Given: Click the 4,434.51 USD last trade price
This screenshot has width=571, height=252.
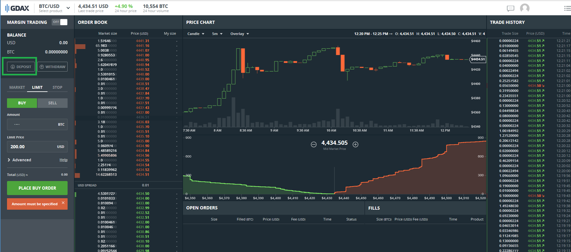Looking at the screenshot, I should pos(93,8).
